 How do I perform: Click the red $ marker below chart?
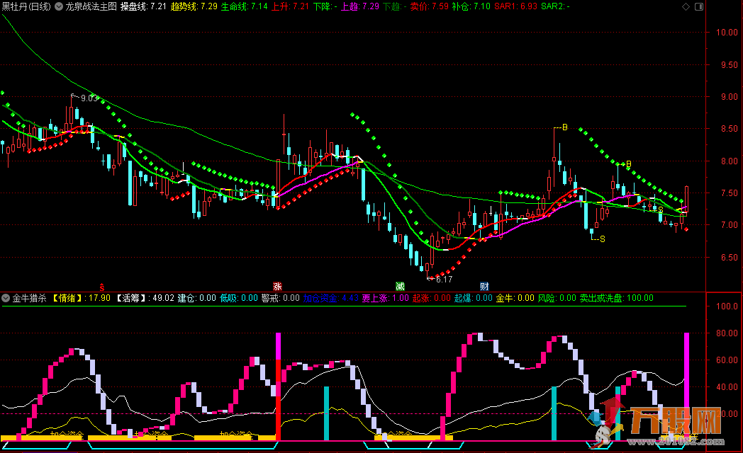point(102,287)
